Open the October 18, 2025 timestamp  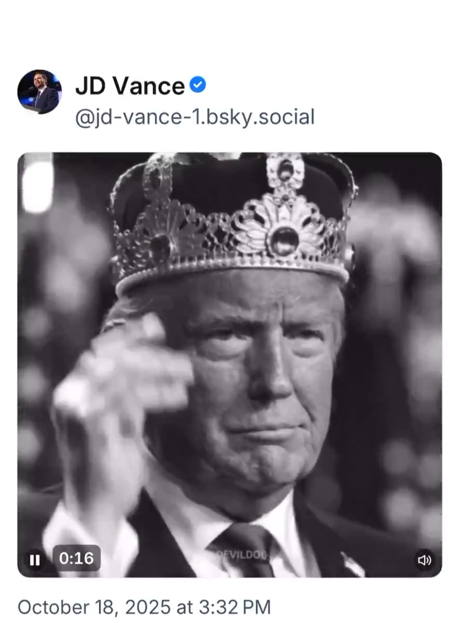(144, 607)
